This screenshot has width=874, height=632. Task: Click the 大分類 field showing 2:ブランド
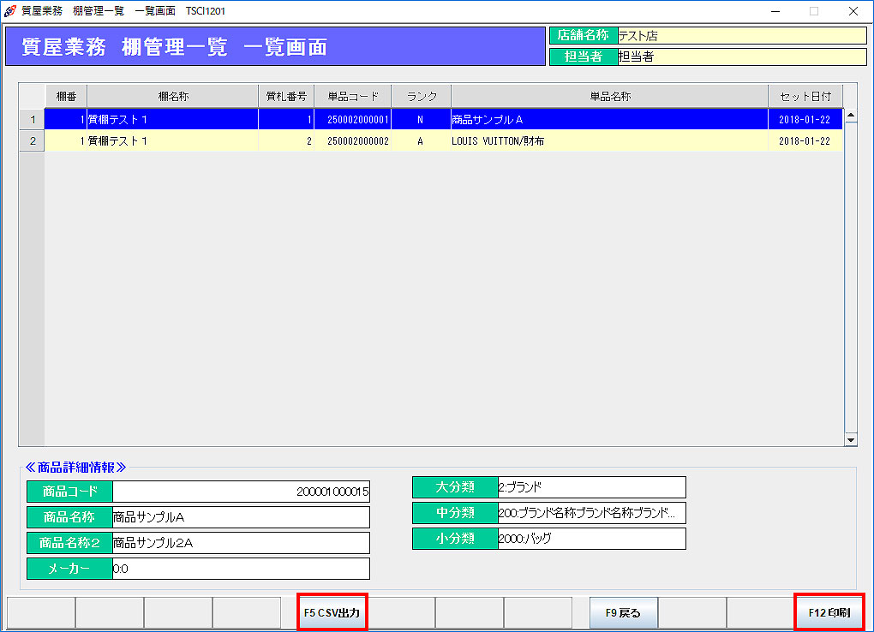pos(591,487)
